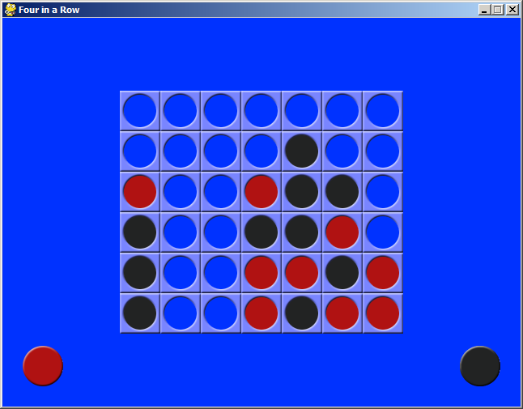Minimize the Four in a Row window

point(484,10)
